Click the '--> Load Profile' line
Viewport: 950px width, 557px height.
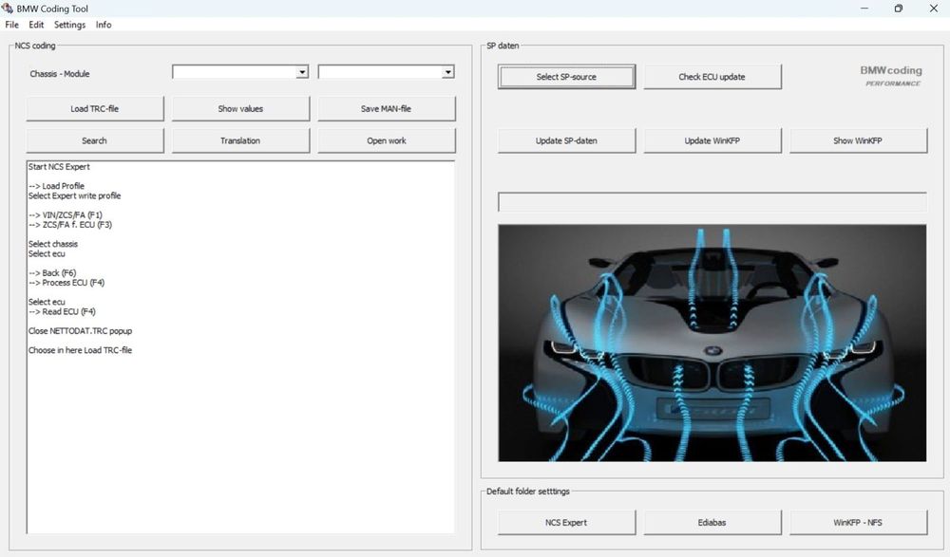click(x=56, y=186)
